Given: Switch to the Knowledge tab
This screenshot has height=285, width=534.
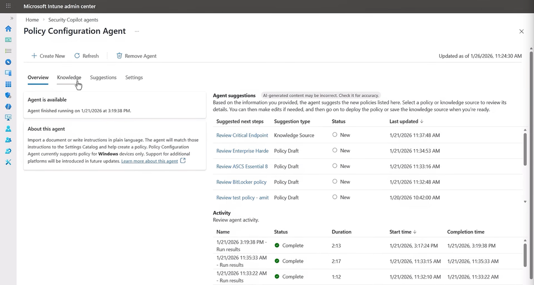Looking at the screenshot, I should click(x=69, y=78).
